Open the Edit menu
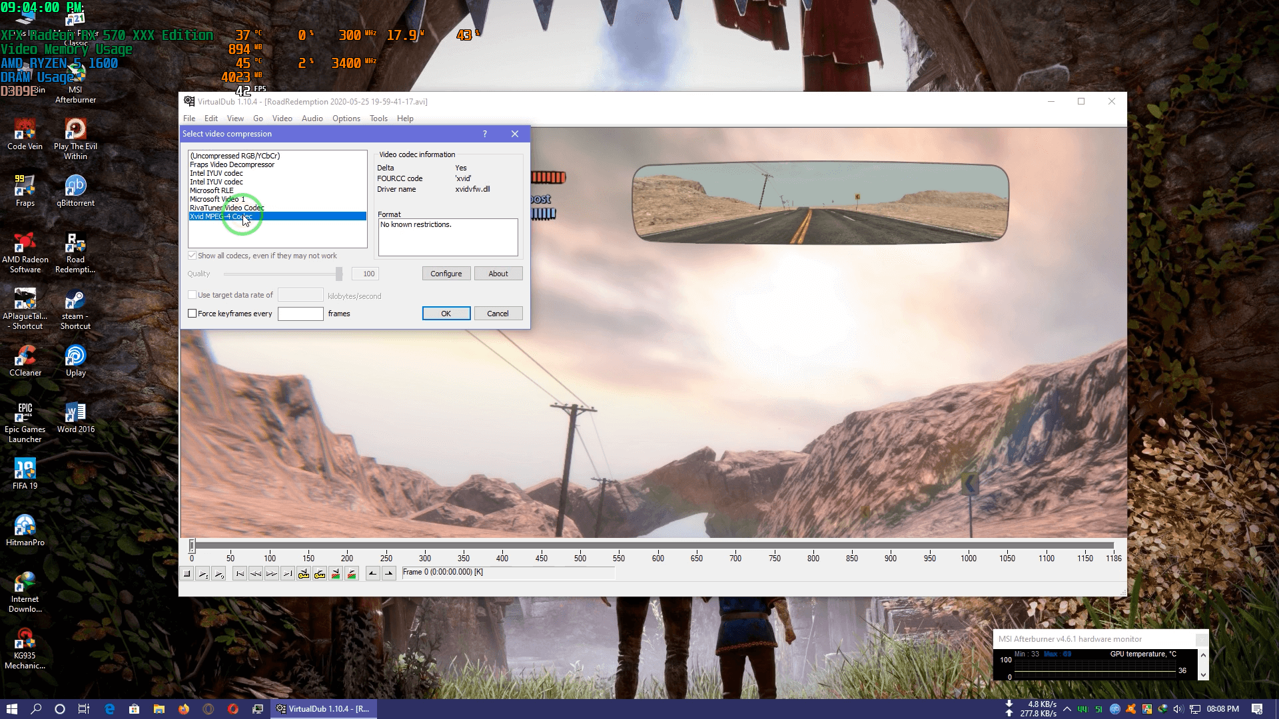This screenshot has width=1279, height=719. (x=211, y=119)
